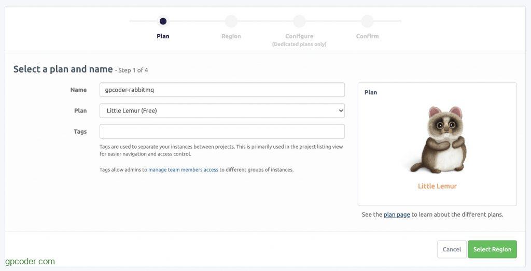Click the chevron arrow of Plan select

[340, 110]
